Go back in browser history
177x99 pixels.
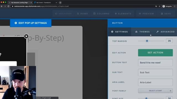[x=2, y=6]
